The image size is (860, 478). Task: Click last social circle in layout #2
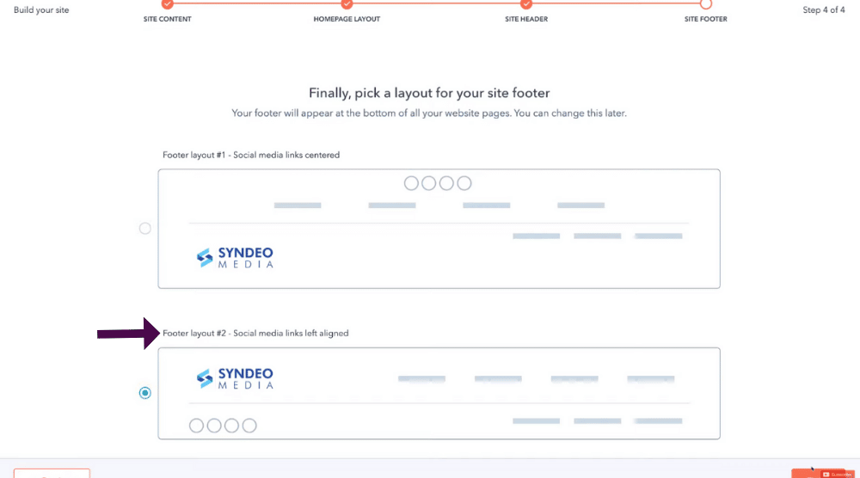pos(249,426)
